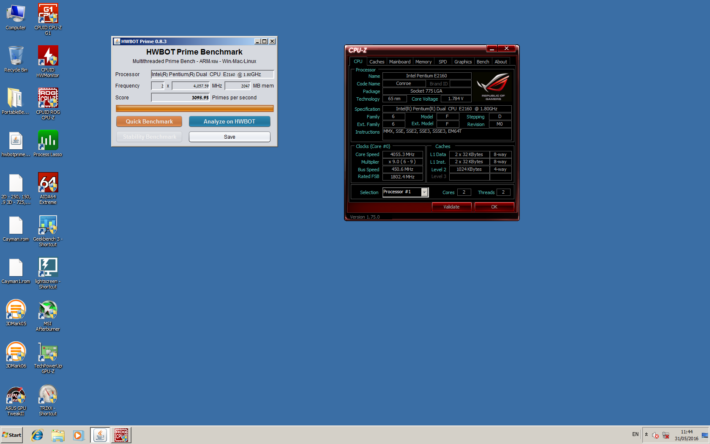Click the Level 2 cache value 1024 KBytes

pyautogui.click(x=469, y=169)
